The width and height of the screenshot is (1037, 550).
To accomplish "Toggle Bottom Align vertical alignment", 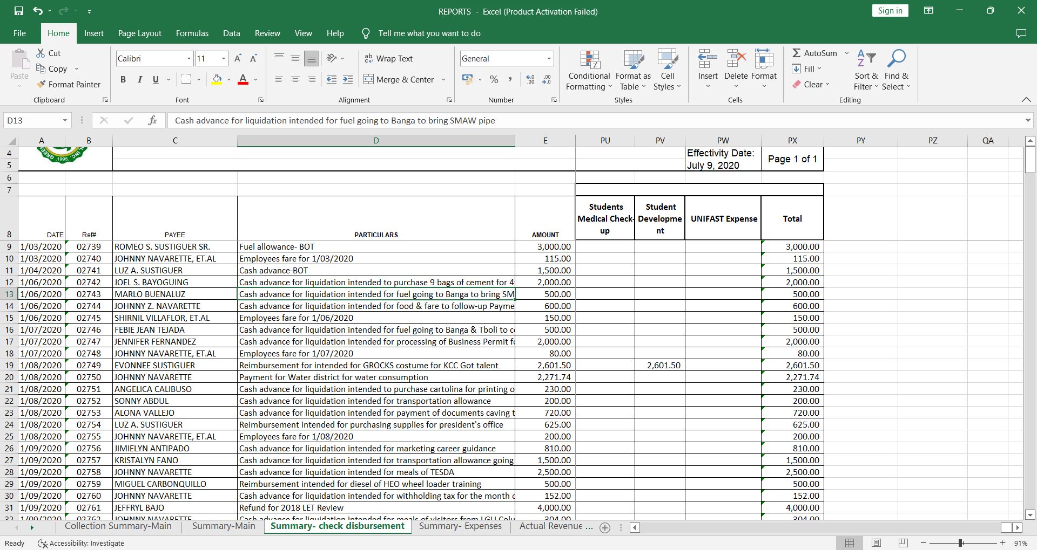I will pos(312,58).
